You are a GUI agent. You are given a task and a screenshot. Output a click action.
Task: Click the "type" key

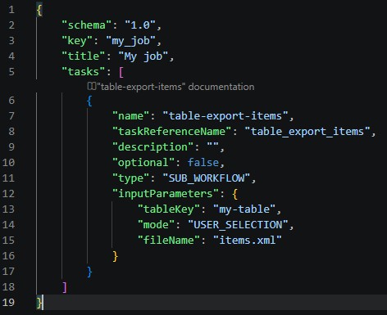pyautogui.click(x=131, y=178)
